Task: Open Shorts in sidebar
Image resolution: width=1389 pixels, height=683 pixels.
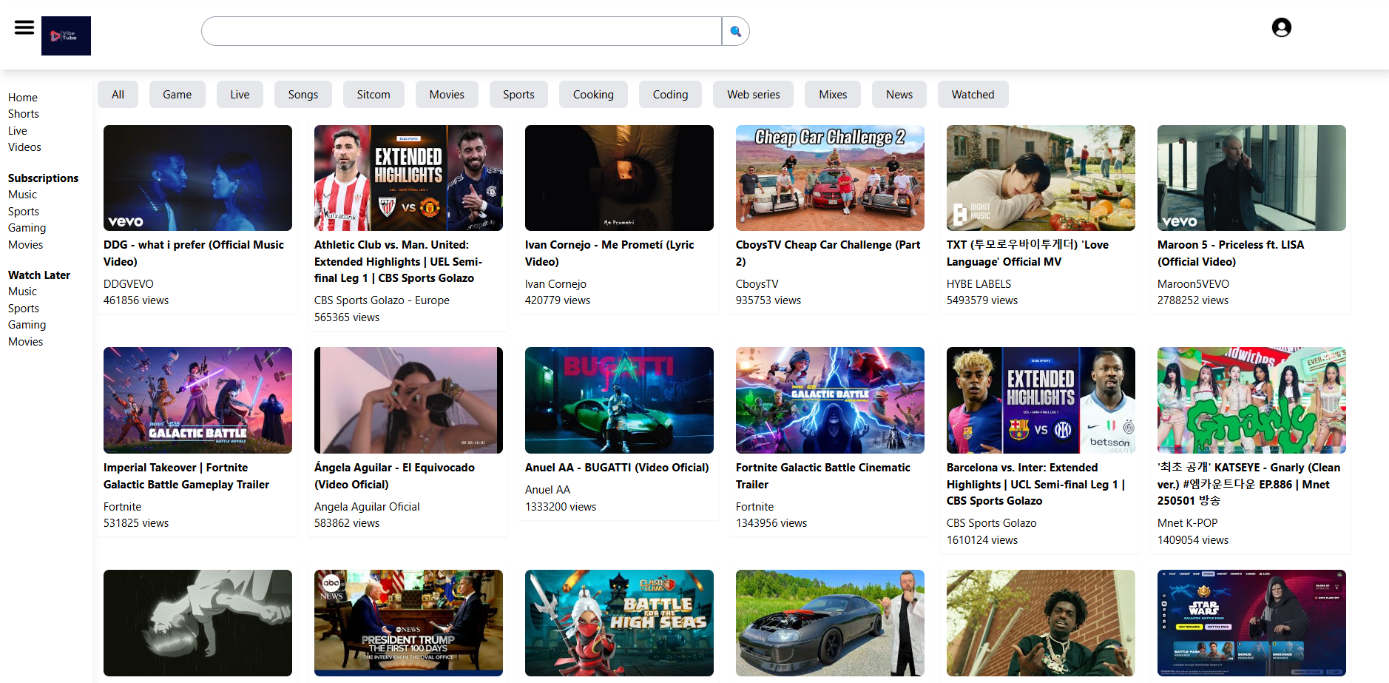Action: click(24, 114)
